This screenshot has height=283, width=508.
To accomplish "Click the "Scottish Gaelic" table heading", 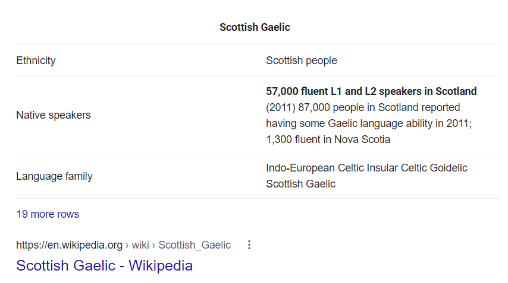I will point(255,27).
